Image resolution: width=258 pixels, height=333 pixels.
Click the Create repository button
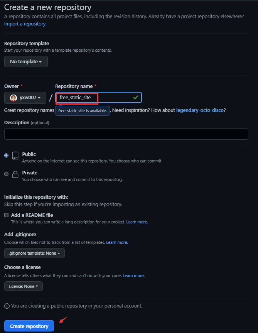[x=29, y=326]
